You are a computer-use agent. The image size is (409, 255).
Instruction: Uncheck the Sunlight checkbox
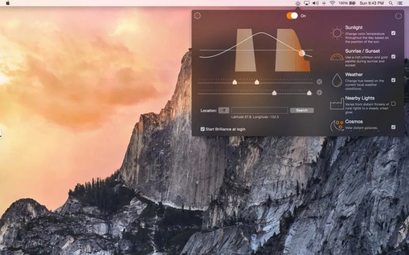tap(393, 33)
